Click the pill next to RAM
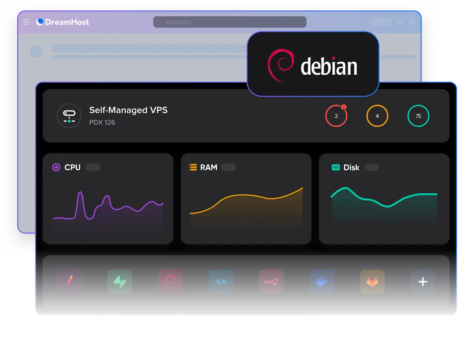460x344 pixels. tap(228, 167)
